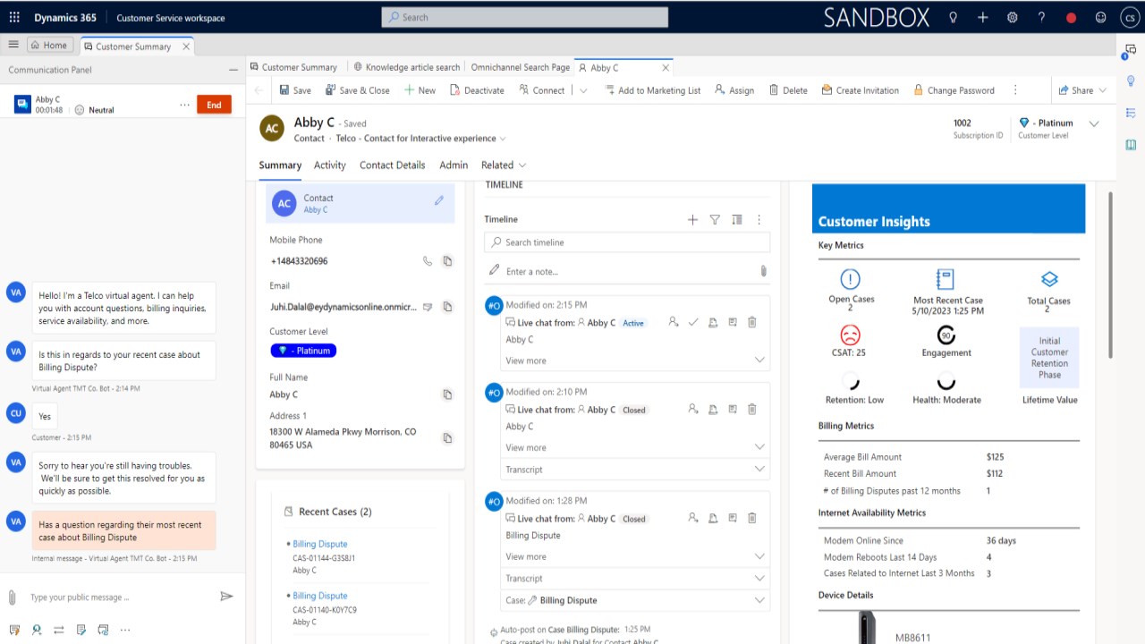Attach a file to the timeline note
Image resolution: width=1145 pixels, height=644 pixels.
[763, 271]
